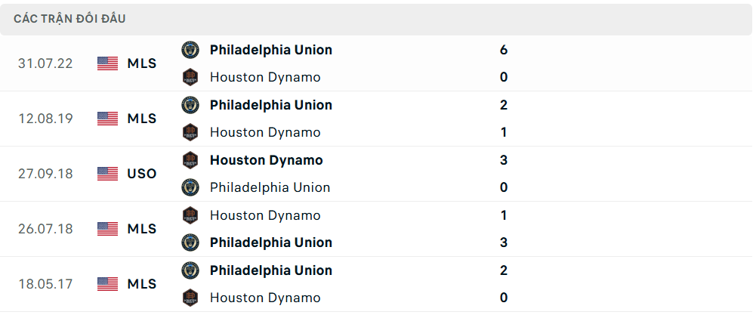Click Philadelphia Union crest in 26.07.18 match
This screenshot has height=315, width=756.
[190, 242]
